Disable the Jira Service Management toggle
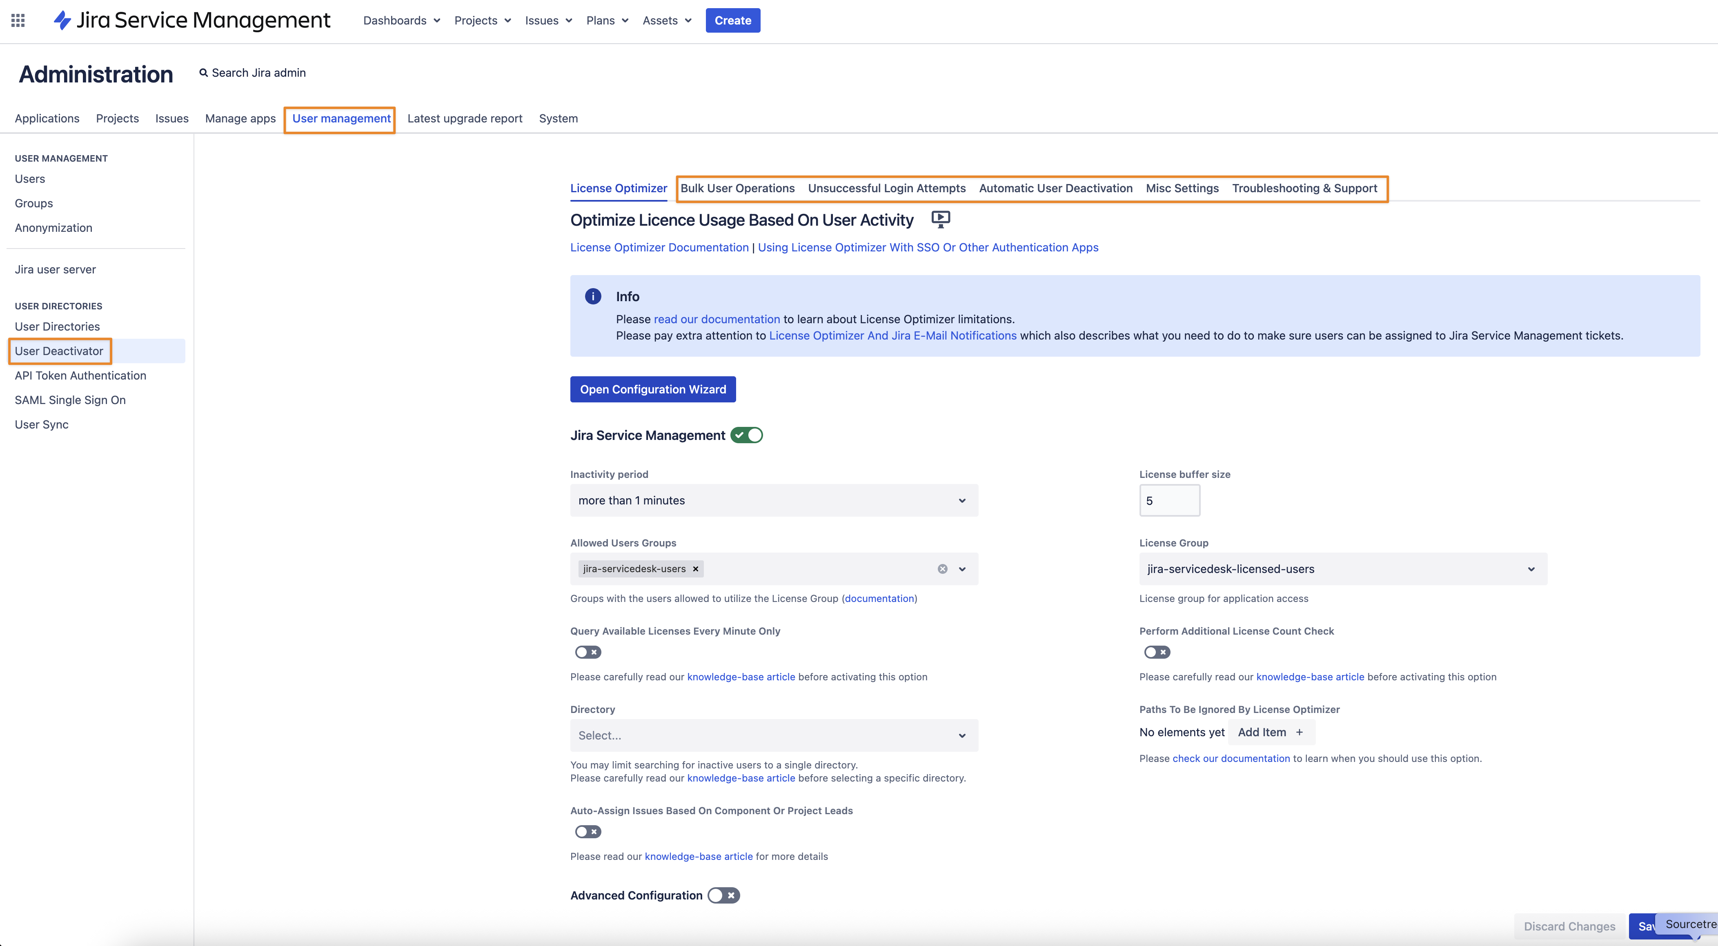1718x946 pixels. (746, 435)
